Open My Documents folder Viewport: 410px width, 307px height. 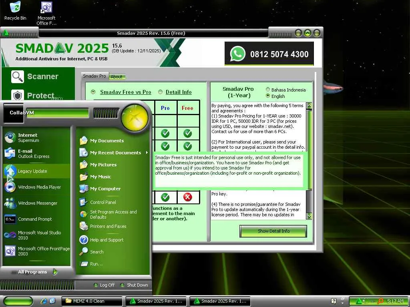point(113,141)
